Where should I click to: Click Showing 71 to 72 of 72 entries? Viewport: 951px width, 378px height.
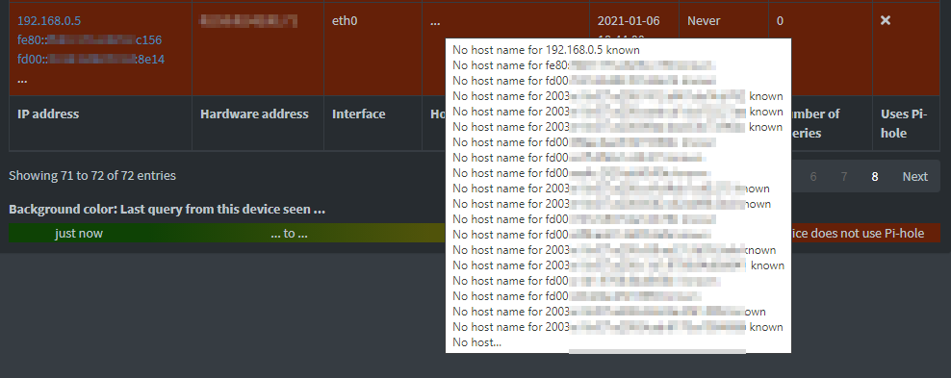(92, 176)
